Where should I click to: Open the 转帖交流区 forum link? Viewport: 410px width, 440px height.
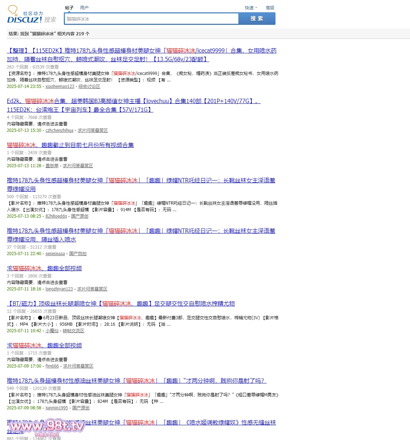[x=74, y=331]
